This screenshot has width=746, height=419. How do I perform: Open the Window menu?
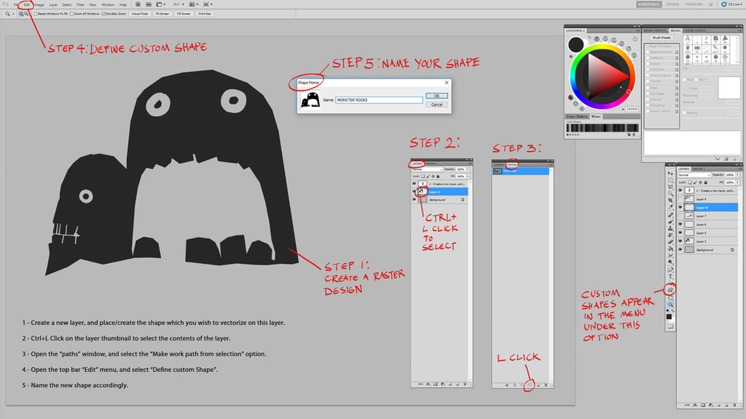coord(108,5)
